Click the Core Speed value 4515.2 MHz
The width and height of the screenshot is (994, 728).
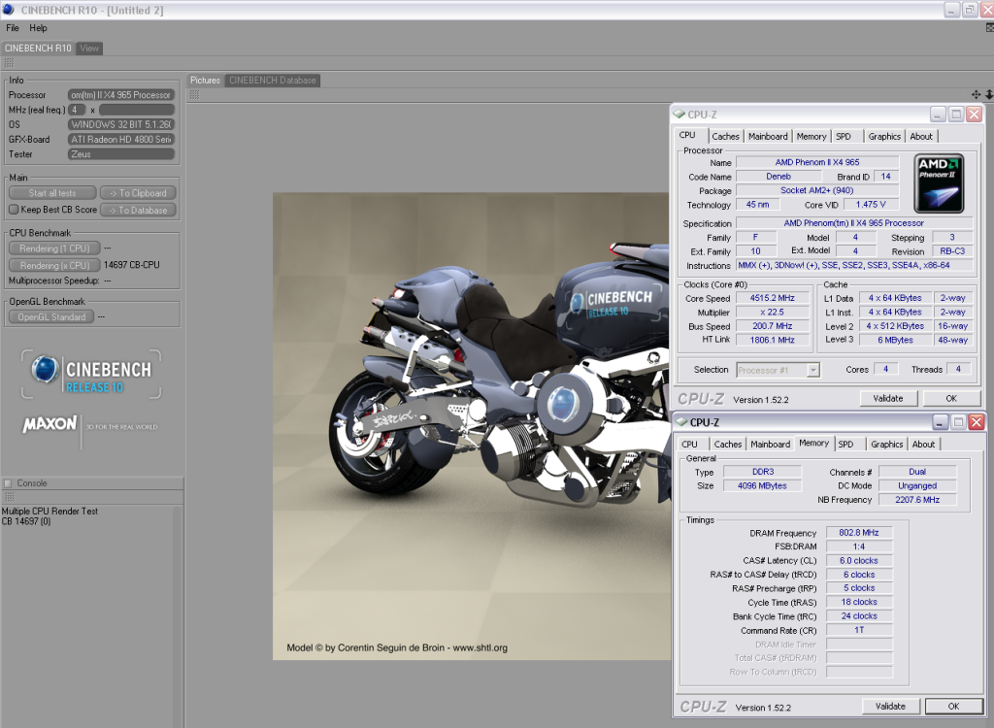pyautogui.click(x=773, y=298)
